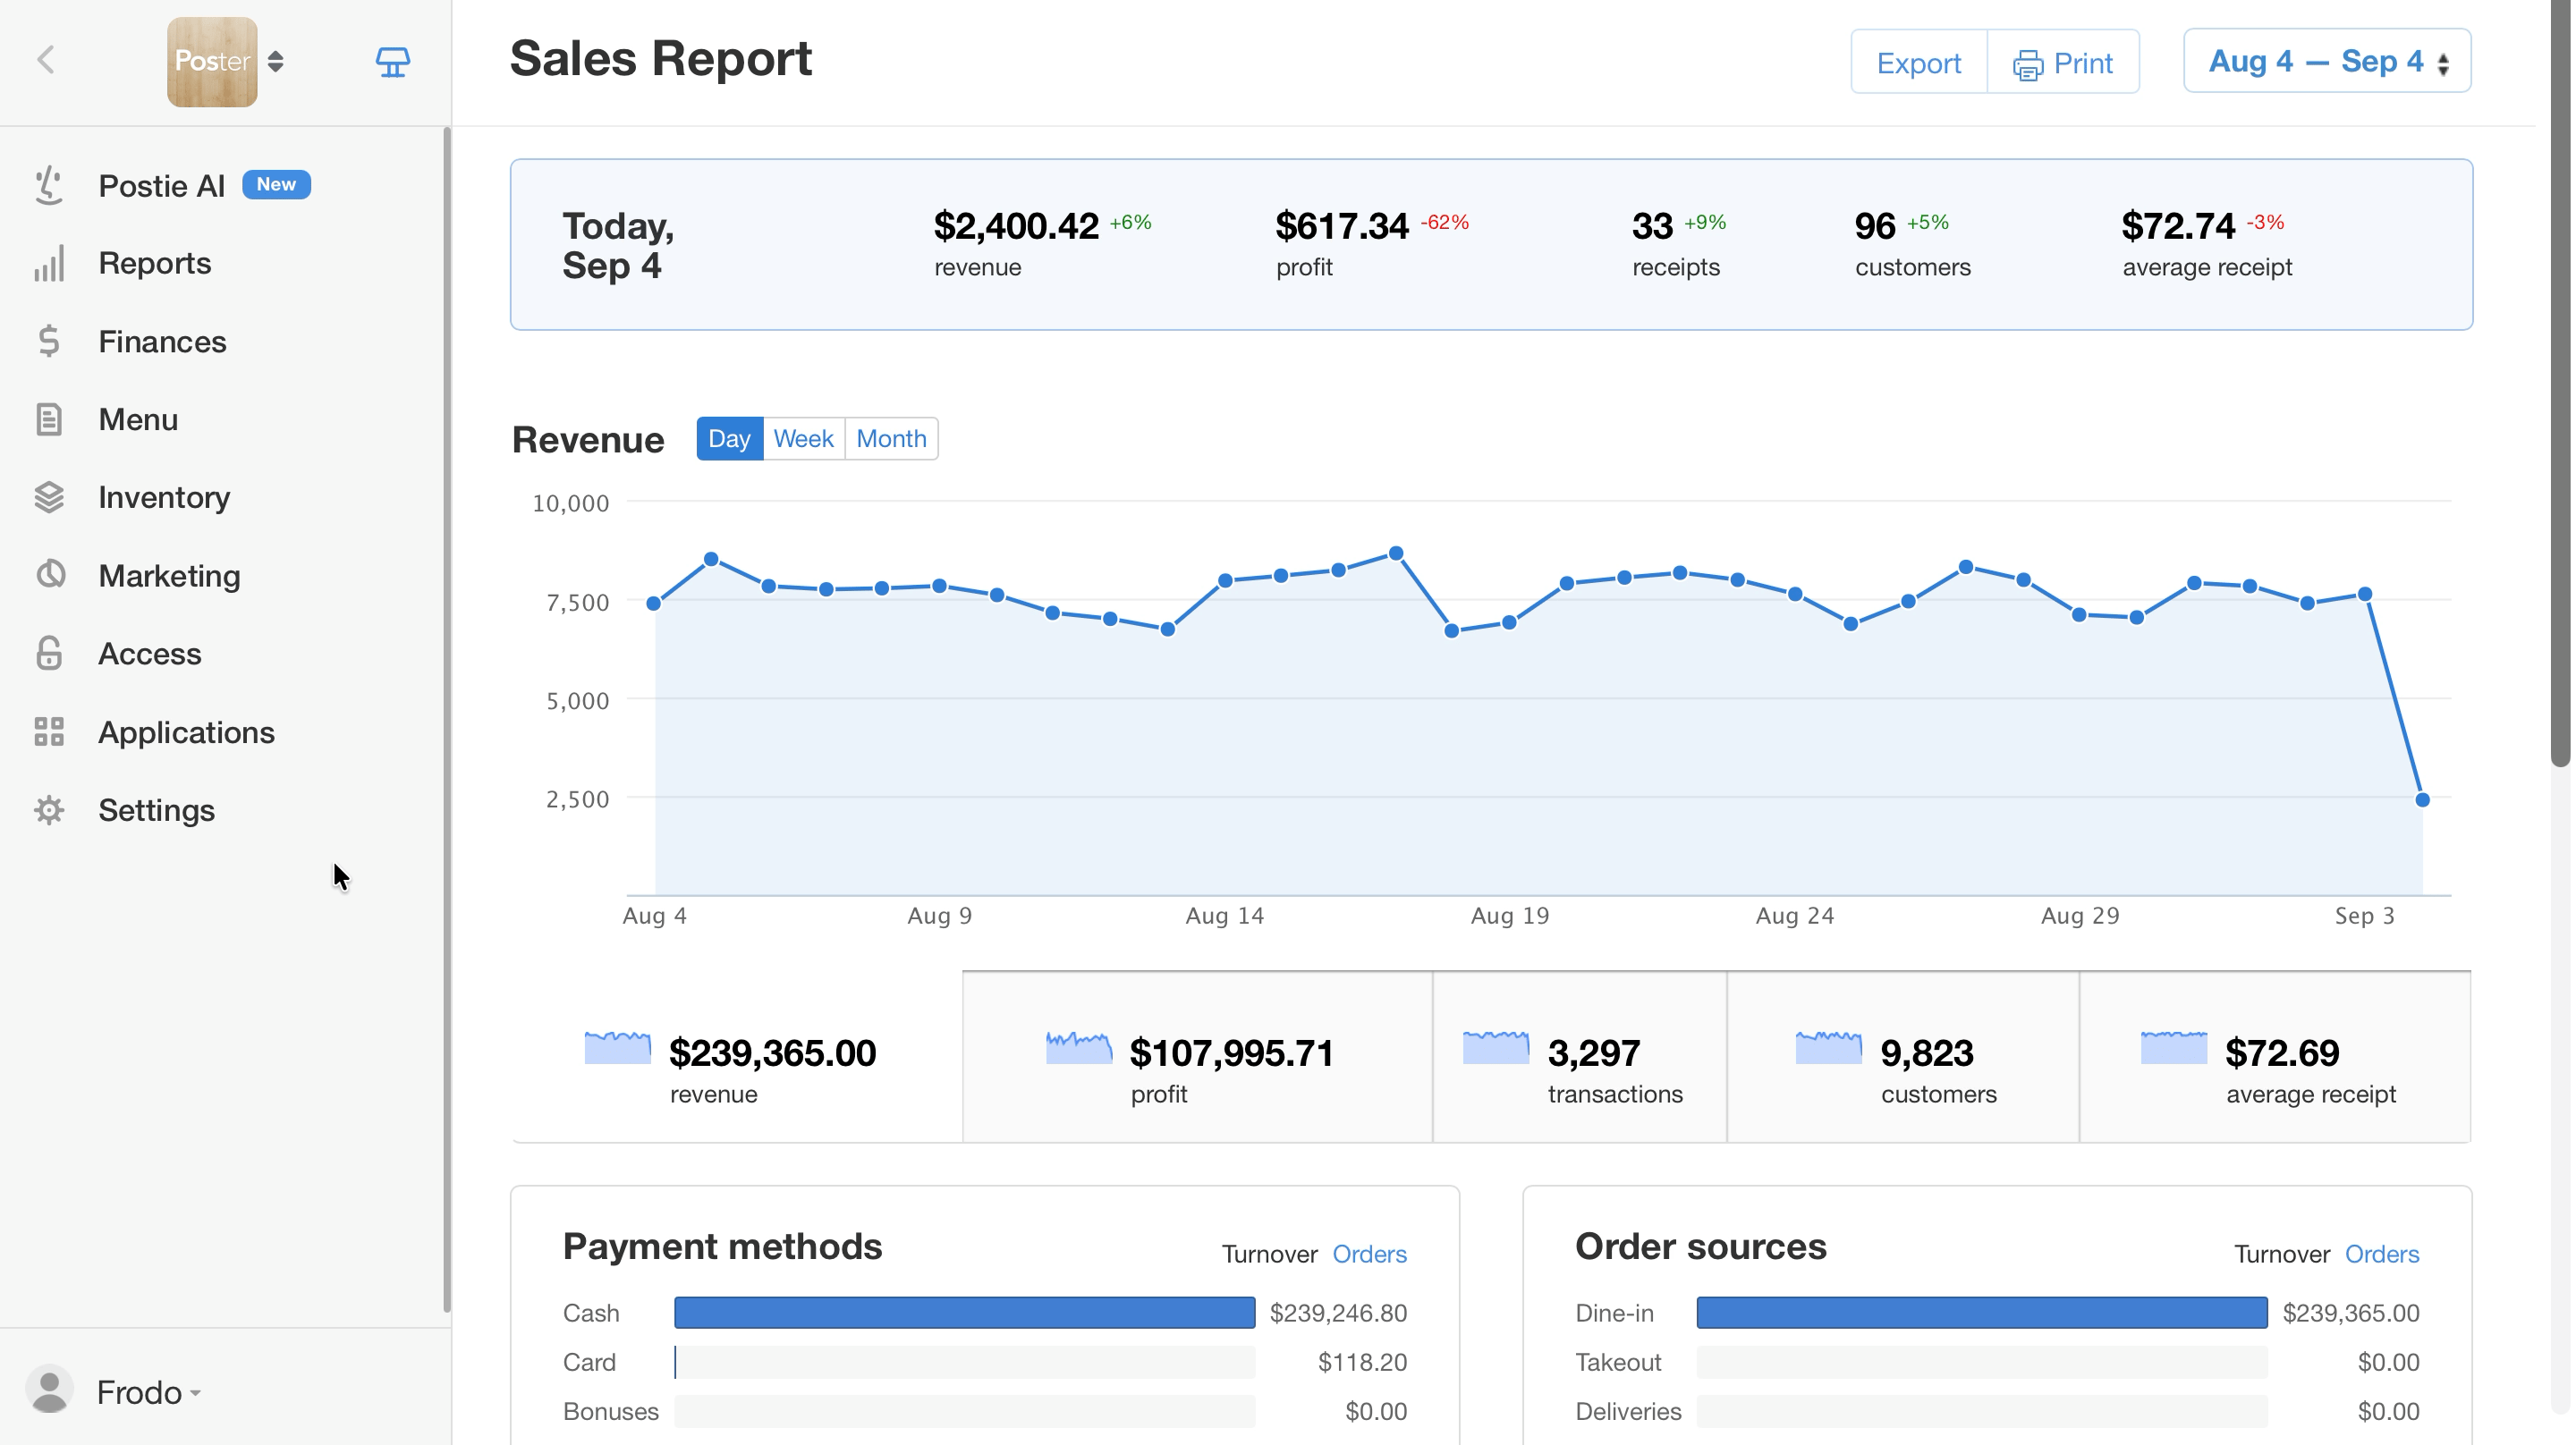This screenshot has width=2576, height=1445.
Task: Click the profit sparkline thumbnail
Action: 1078,1047
